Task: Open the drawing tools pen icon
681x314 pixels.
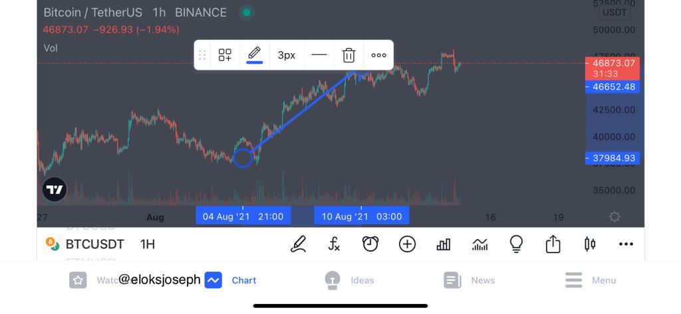Action: pos(299,244)
